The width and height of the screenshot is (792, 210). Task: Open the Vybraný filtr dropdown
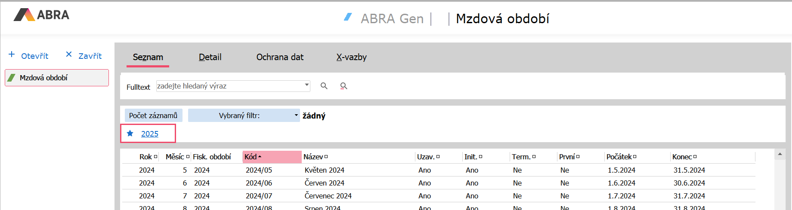[296, 115]
